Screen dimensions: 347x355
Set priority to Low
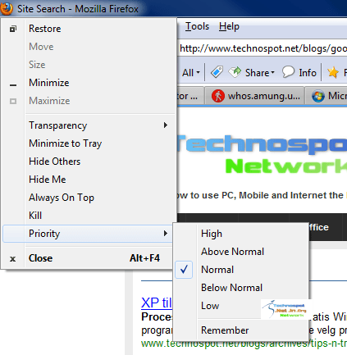tap(240, 306)
